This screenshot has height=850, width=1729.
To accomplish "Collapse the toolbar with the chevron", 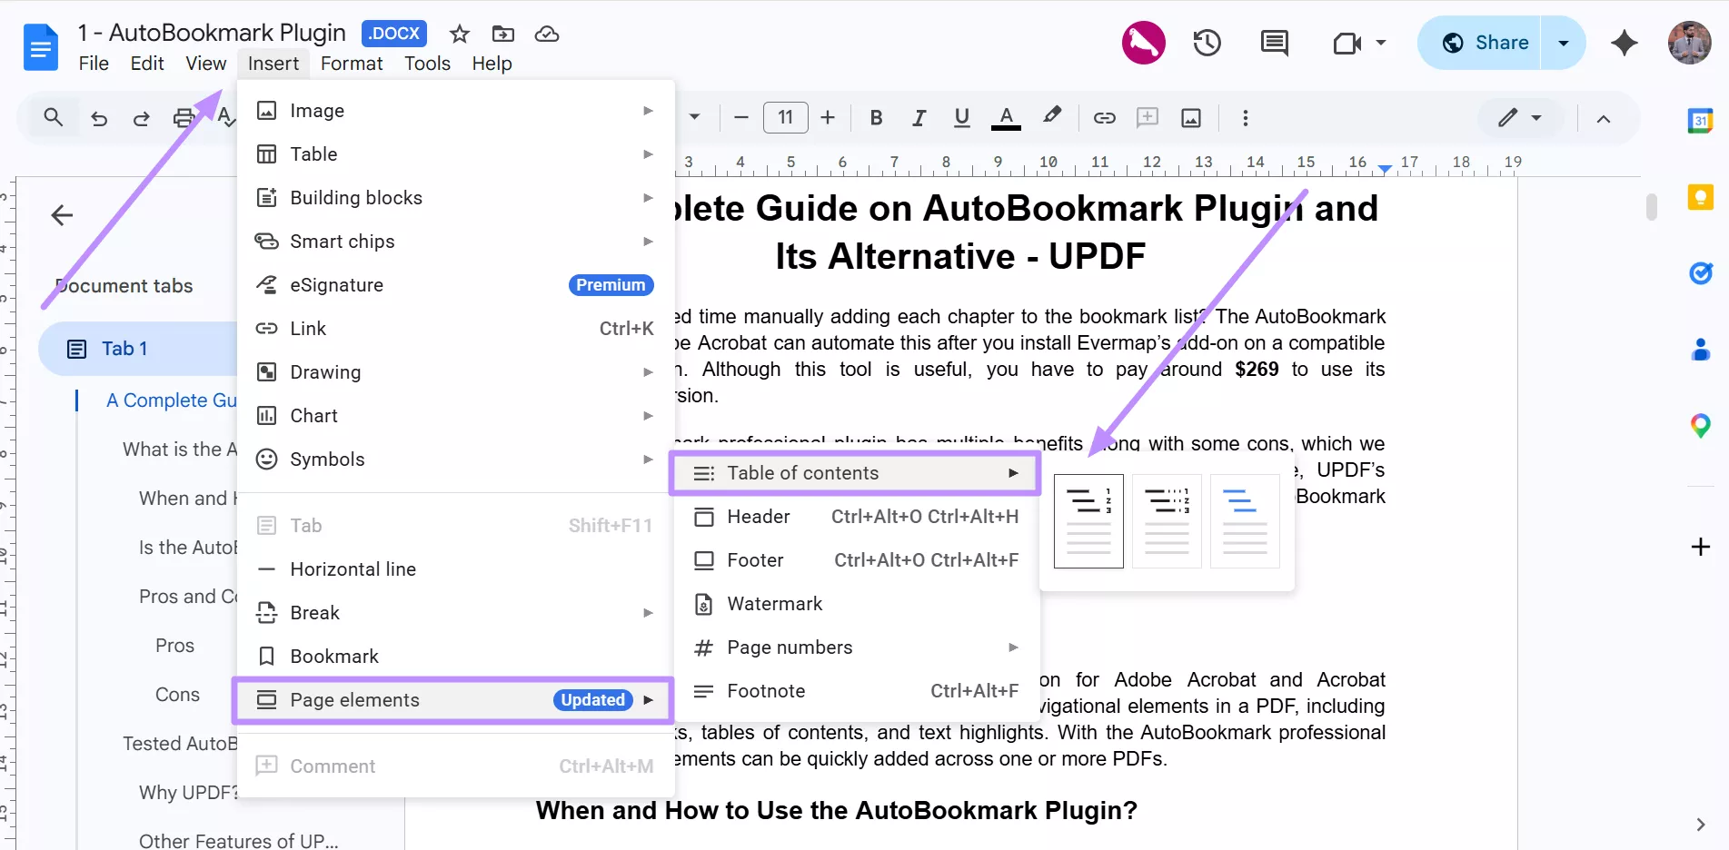I will [x=1605, y=118].
